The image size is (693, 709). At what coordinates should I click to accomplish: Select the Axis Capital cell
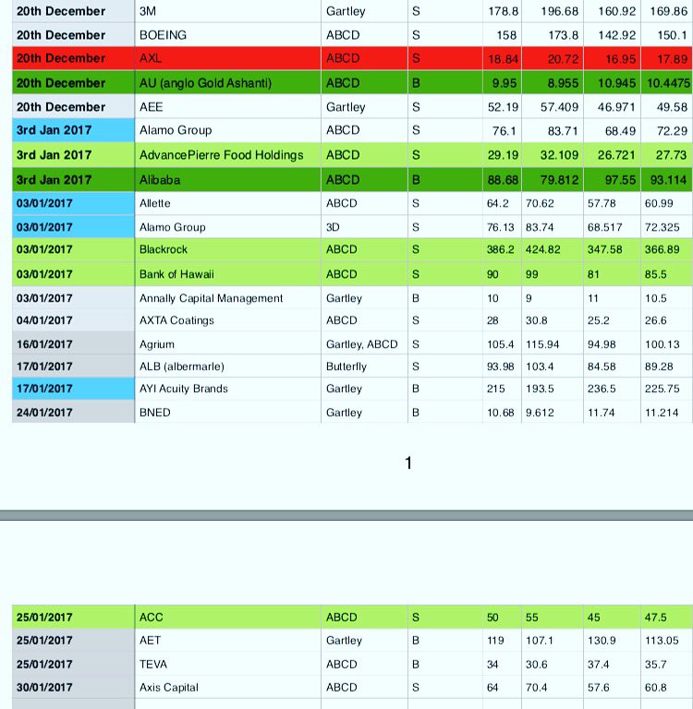click(227, 687)
